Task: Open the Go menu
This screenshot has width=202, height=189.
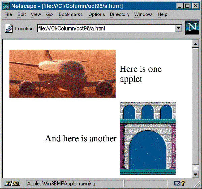Action: 49,15
